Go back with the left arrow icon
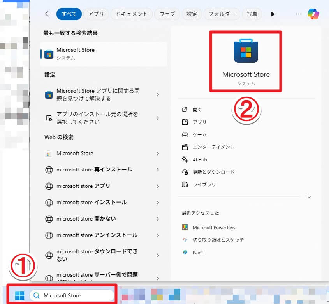Screen dimensions: 329x304 coord(48,14)
